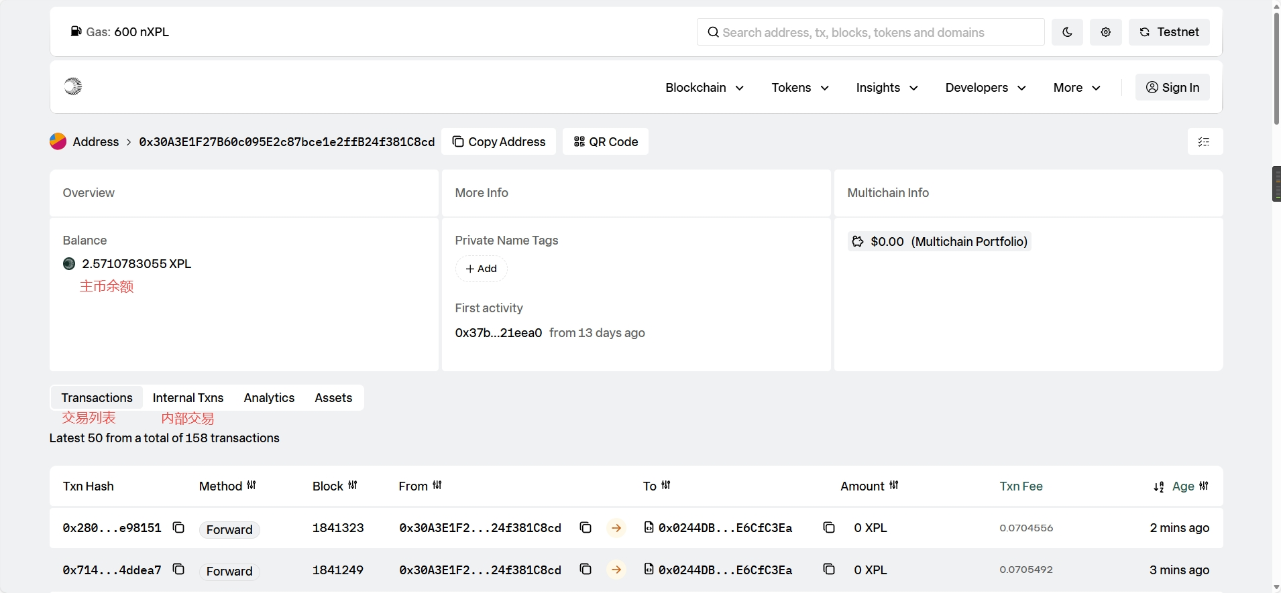Expand the Blockchain dropdown menu
1281x593 pixels.
click(x=704, y=88)
